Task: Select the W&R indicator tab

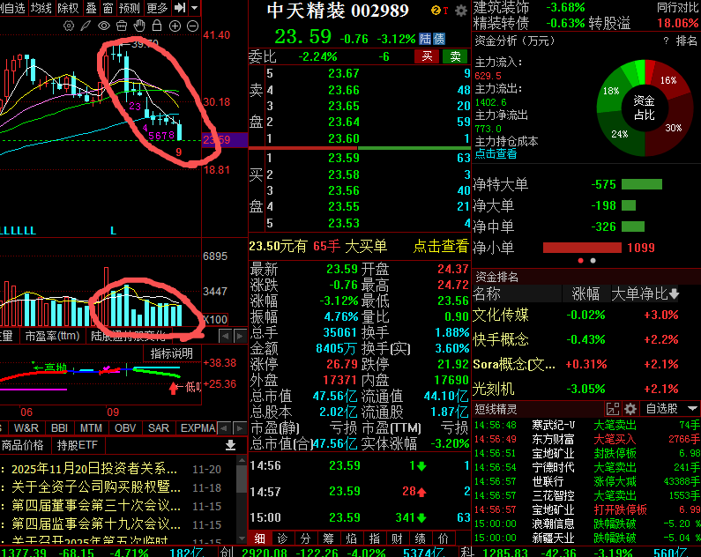Action: point(26,428)
